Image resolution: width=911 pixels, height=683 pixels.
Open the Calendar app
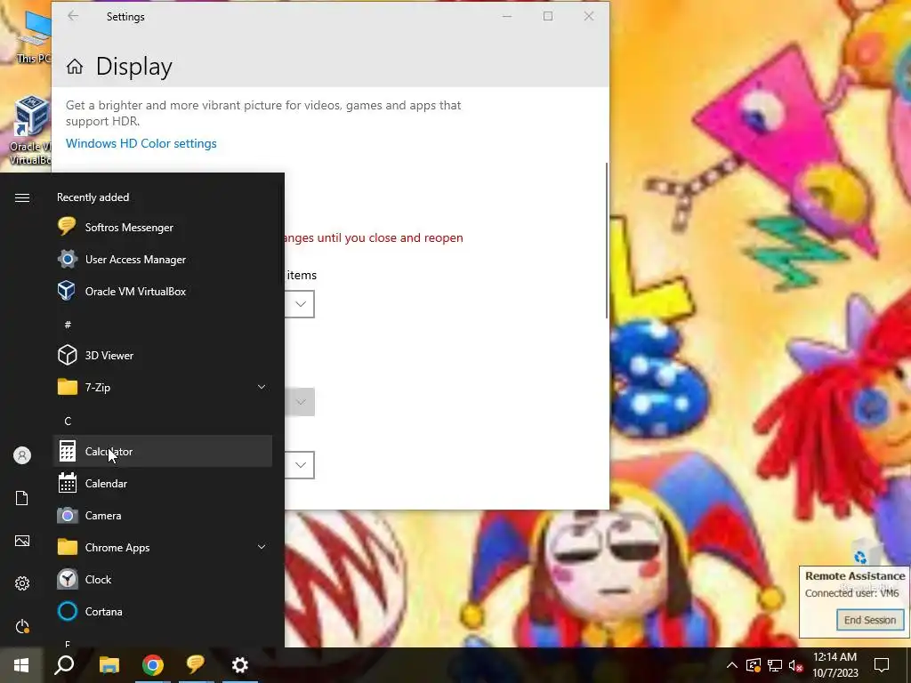click(x=163, y=483)
